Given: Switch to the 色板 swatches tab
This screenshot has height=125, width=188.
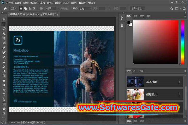Looking at the screenshot, I should tap(135, 16).
